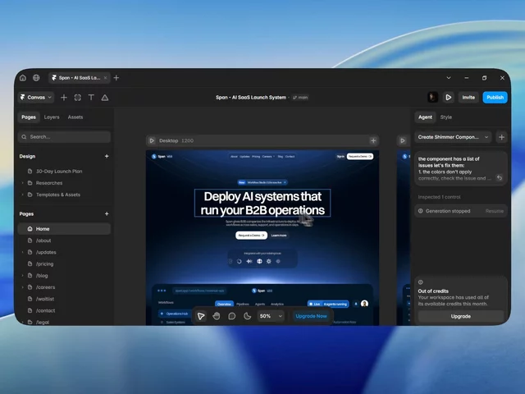
Task: Select the Deploy AI systems headline on the canvas
Action: pos(262,203)
